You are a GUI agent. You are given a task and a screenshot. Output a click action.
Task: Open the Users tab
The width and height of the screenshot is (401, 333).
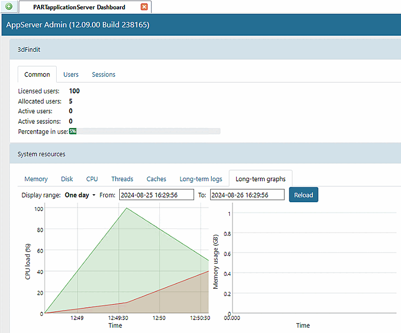click(x=71, y=75)
